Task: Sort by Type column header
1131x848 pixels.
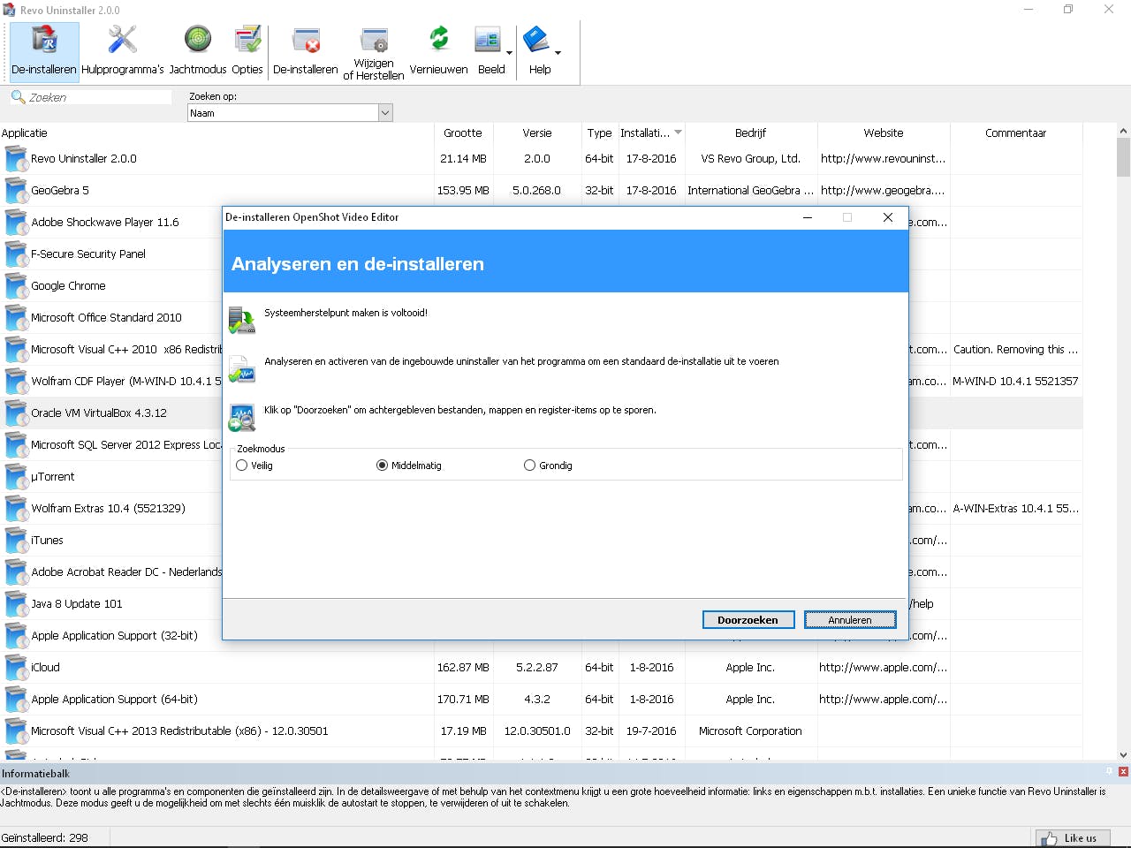Action: coord(599,132)
